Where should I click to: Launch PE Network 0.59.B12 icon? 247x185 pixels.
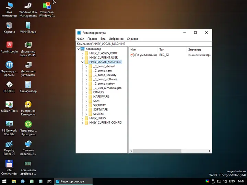(x=9, y=128)
